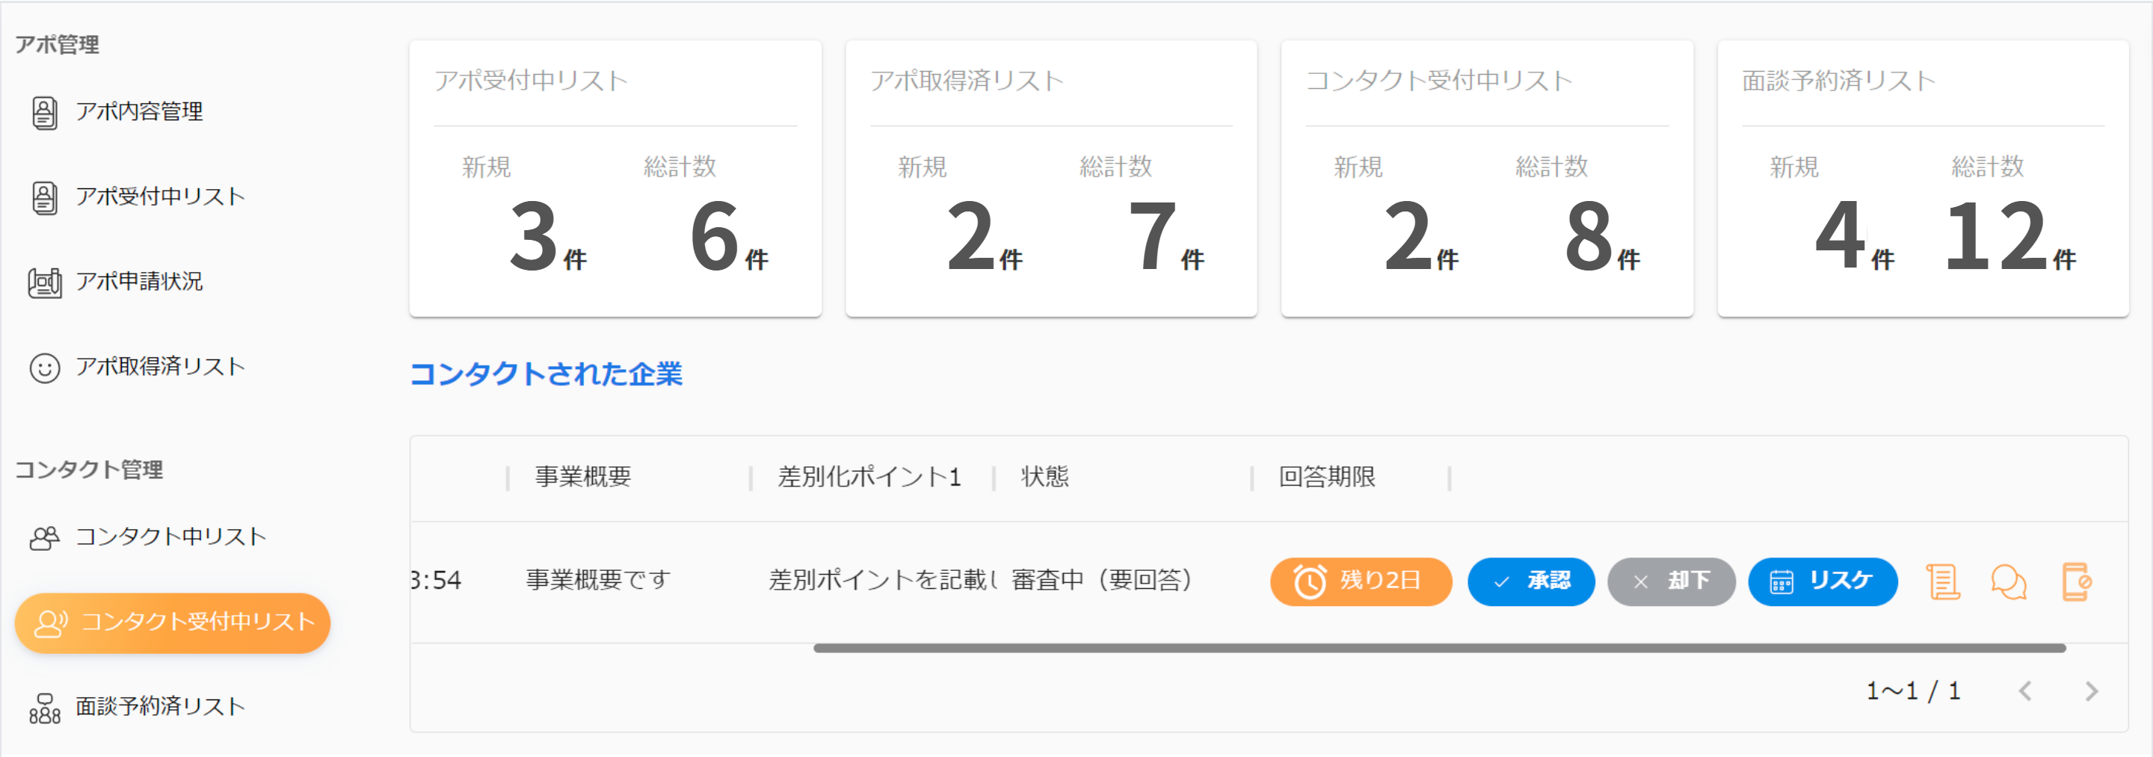Click the アポ申請状況 sidebar icon
Image resolution: width=2153 pixels, height=757 pixels.
click(x=44, y=282)
